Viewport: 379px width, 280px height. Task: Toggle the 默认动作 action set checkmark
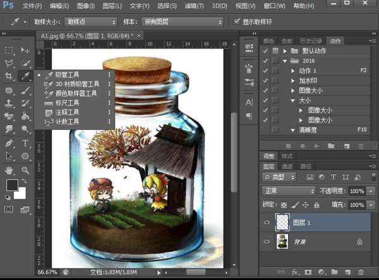pos(265,50)
